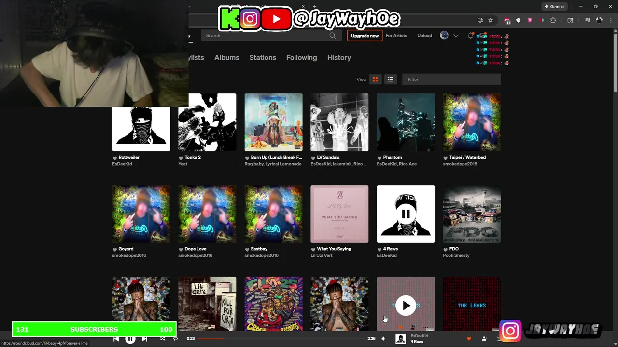
Task: Switch to list view
Action: [391, 80]
